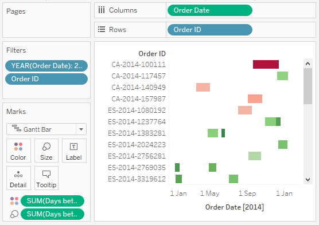
Task: Click the Rows shelf icon
Action: (102, 29)
